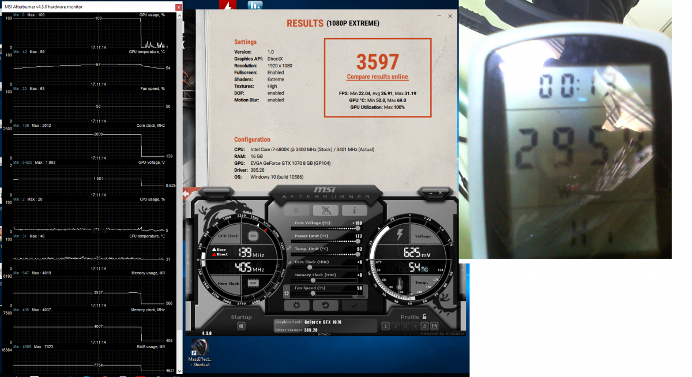Click the RAM usage graph title
The width and height of the screenshot is (692, 377).
[151, 347]
